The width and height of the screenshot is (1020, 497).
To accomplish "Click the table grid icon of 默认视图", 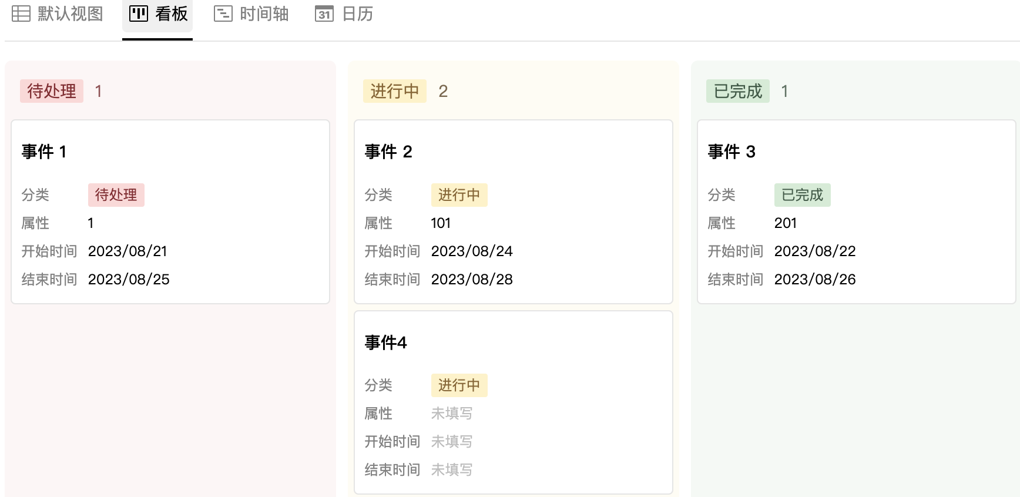I will click(21, 14).
